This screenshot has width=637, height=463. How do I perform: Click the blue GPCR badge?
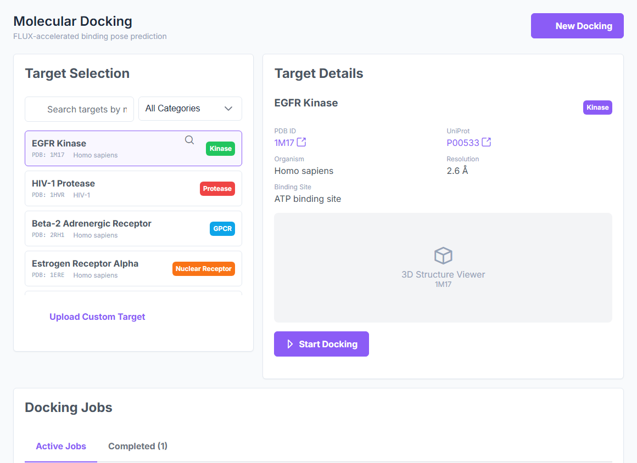222,229
